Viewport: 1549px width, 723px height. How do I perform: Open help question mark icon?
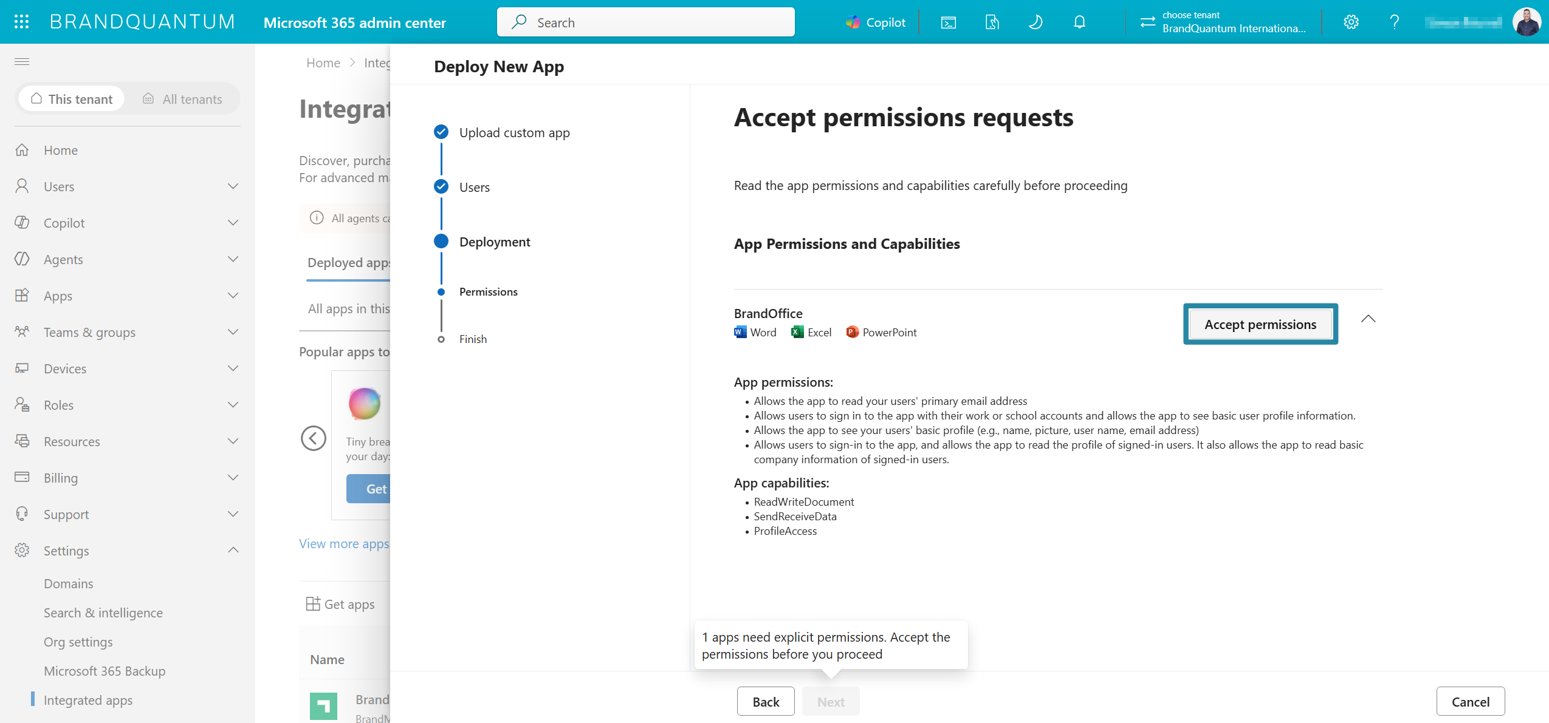(1395, 22)
